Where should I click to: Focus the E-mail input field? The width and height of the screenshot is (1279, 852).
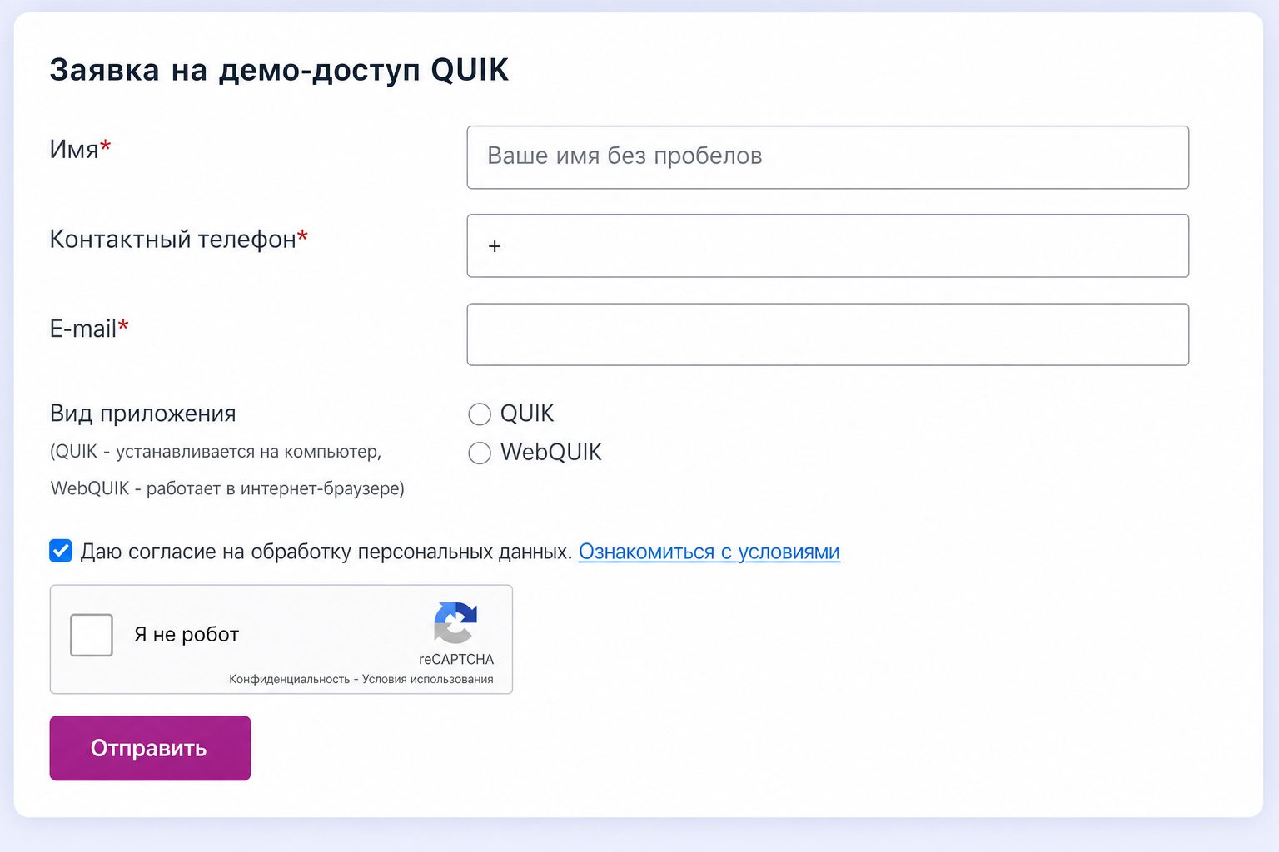pyautogui.click(x=828, y=334)
